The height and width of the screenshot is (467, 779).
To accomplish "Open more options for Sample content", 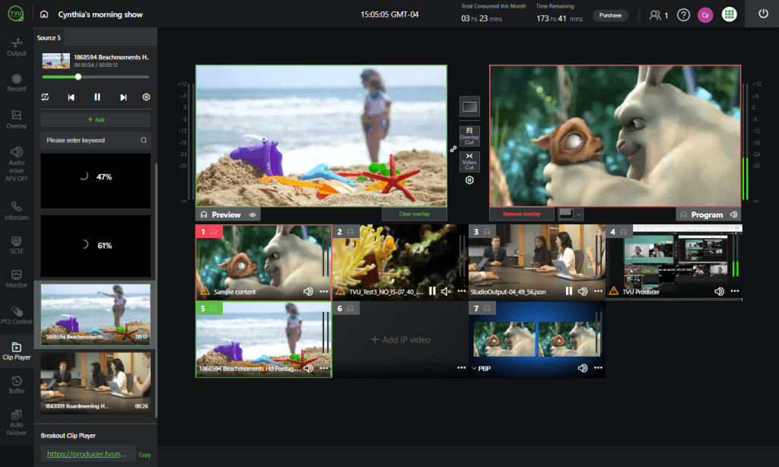I will point(324,291).
